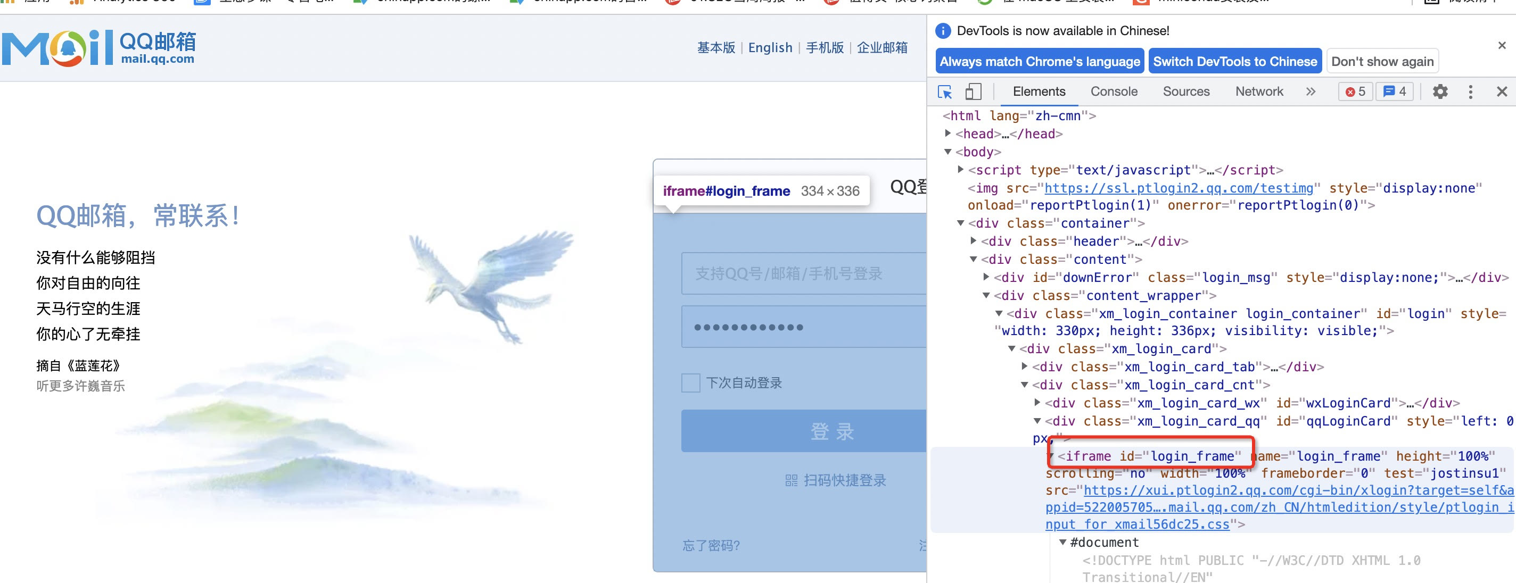
Task: Click the flying bird illustration
Action: (490, 287)
